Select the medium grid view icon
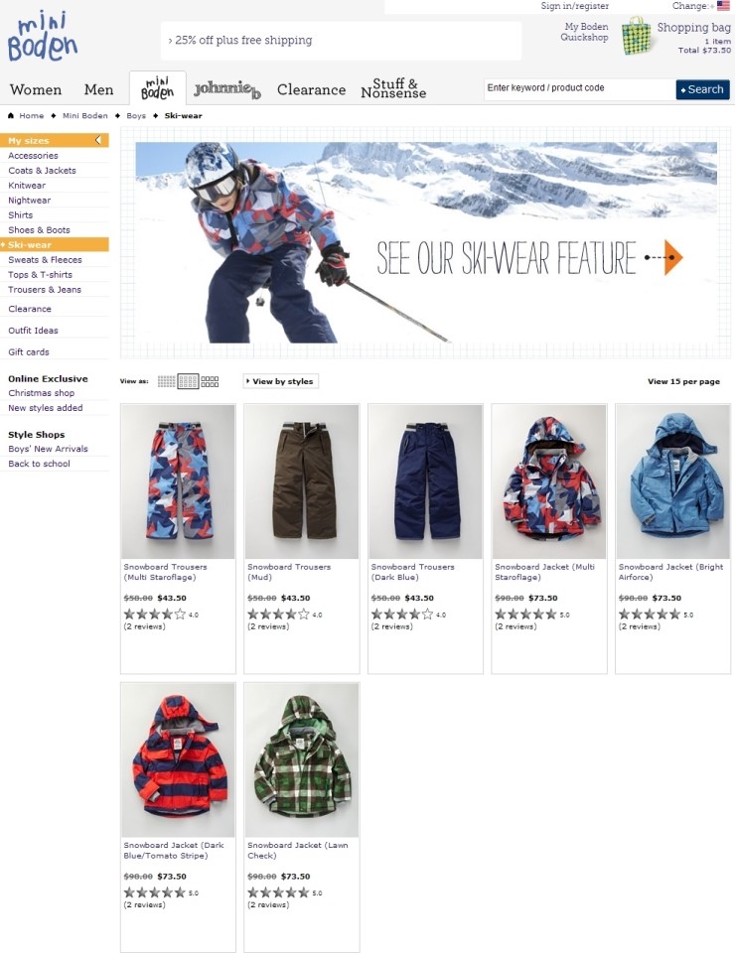The image size is (735, 958). (189, 381)
